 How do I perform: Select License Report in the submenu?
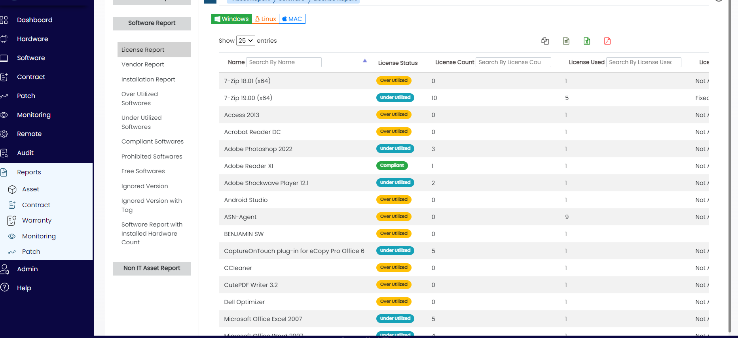point(154,50)
